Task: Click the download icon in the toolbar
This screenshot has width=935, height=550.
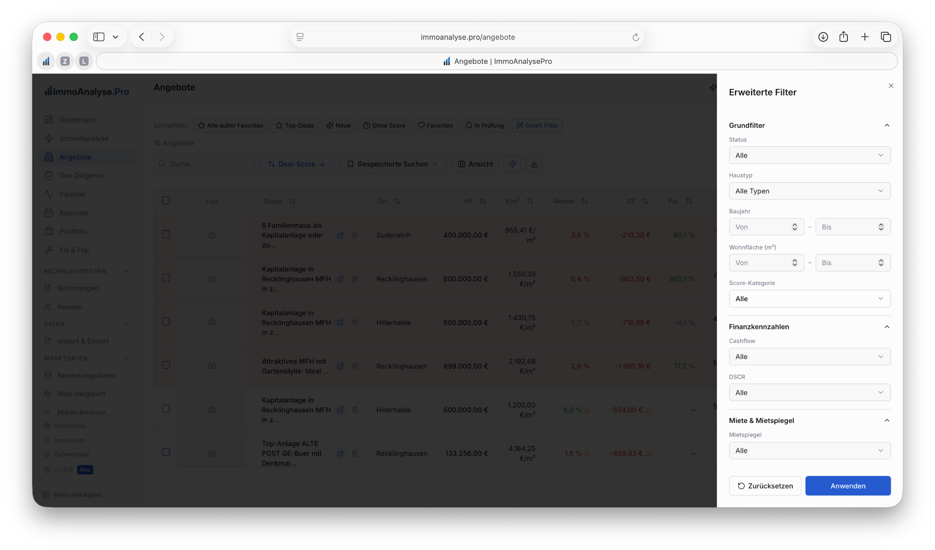Action: 534,164
